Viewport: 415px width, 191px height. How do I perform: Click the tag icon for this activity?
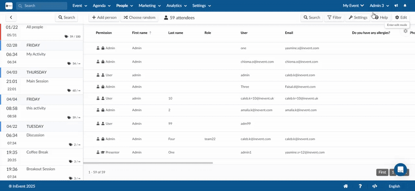tap(69, 117)
